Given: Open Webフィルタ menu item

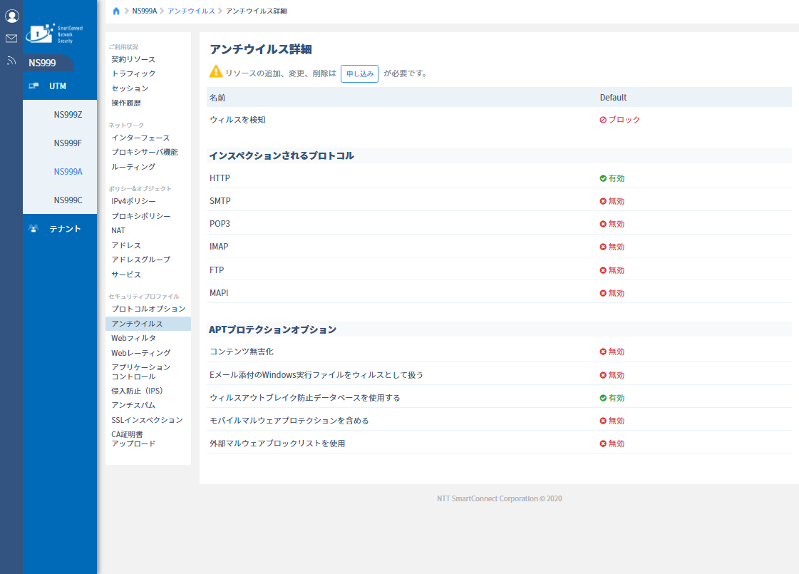Looking at the screenshot, I should pyautogui.click(x=134, y=338).
